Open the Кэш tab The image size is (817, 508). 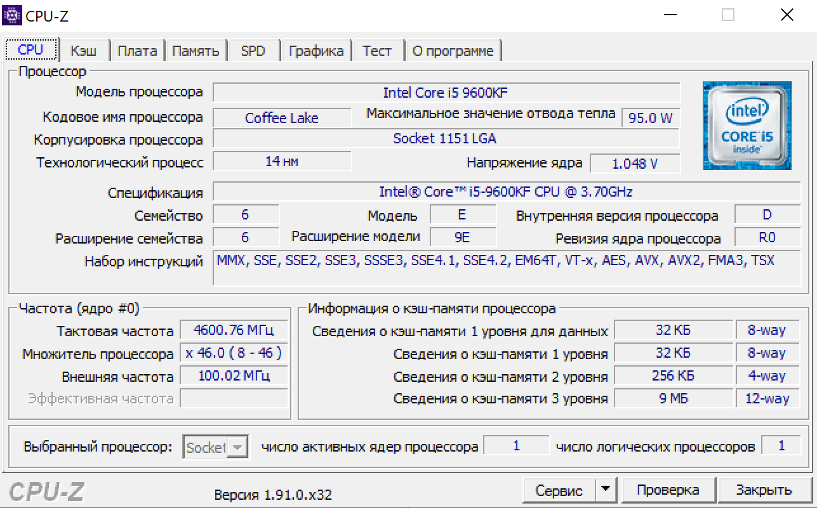coord(84,51)
